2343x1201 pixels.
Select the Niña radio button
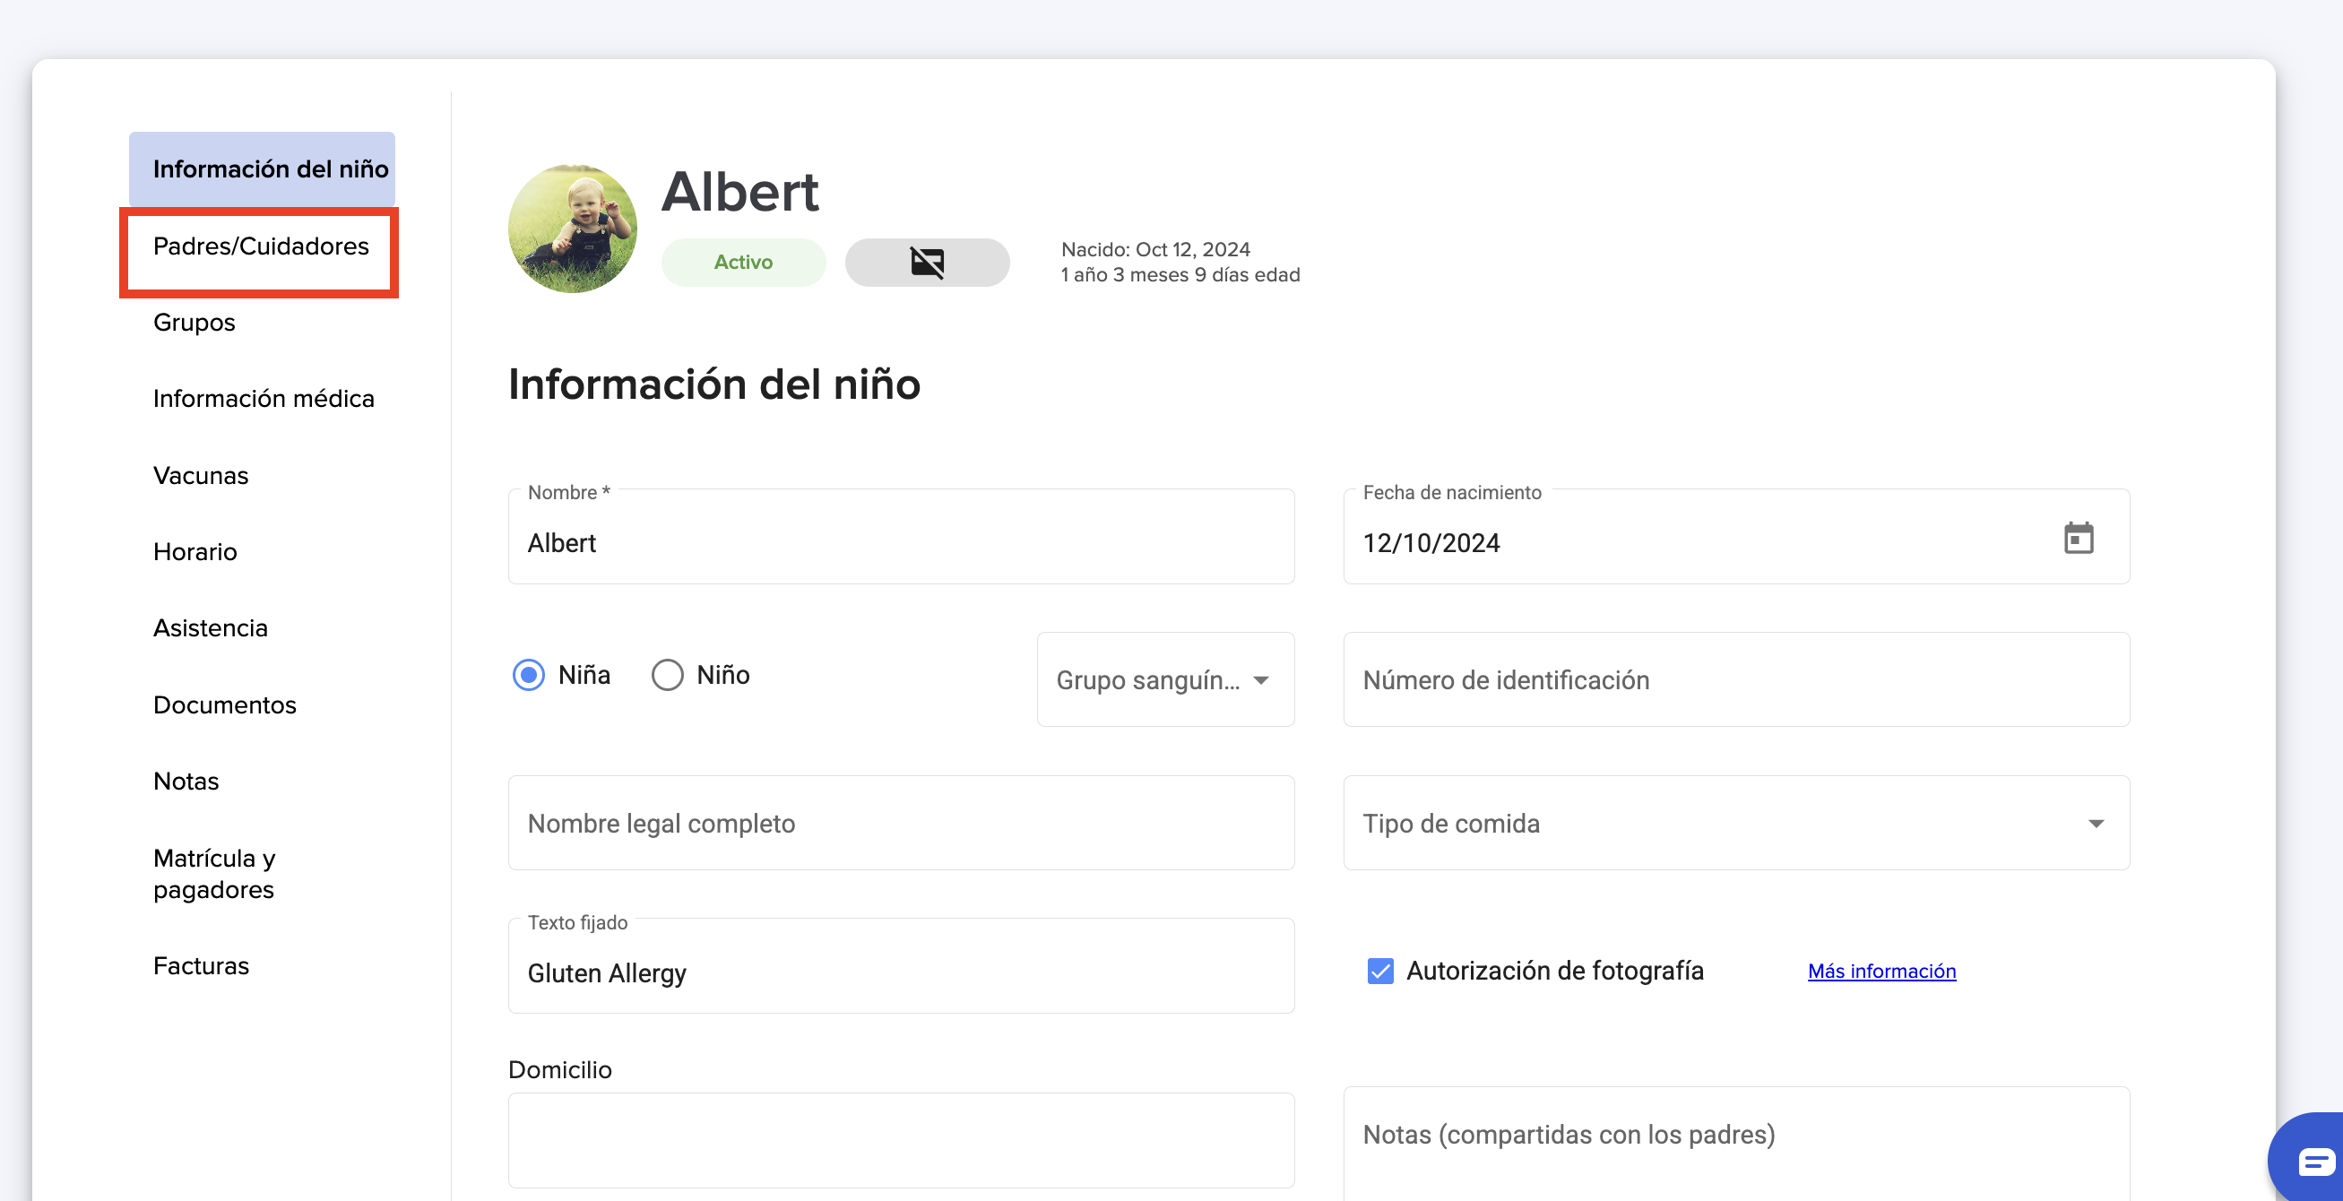529,675
